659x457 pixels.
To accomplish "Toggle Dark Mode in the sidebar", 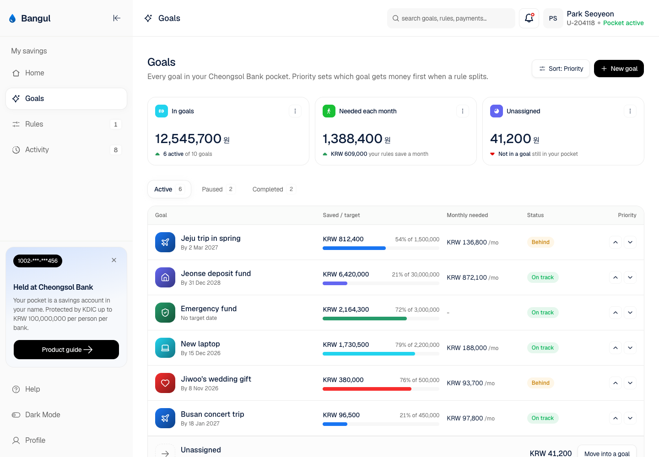I will [x=66, y=415].
